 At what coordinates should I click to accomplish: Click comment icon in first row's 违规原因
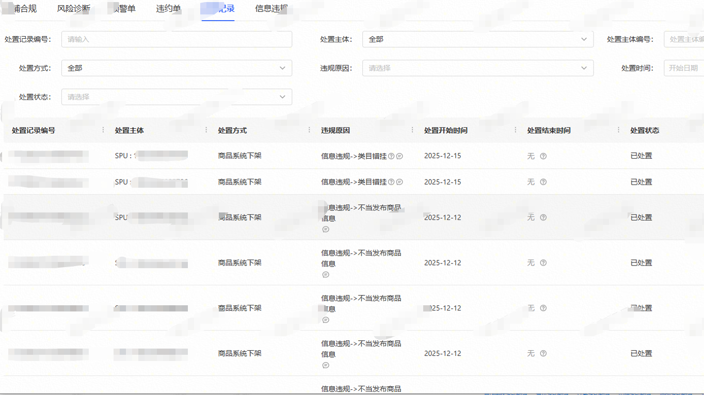coord(399,156)
